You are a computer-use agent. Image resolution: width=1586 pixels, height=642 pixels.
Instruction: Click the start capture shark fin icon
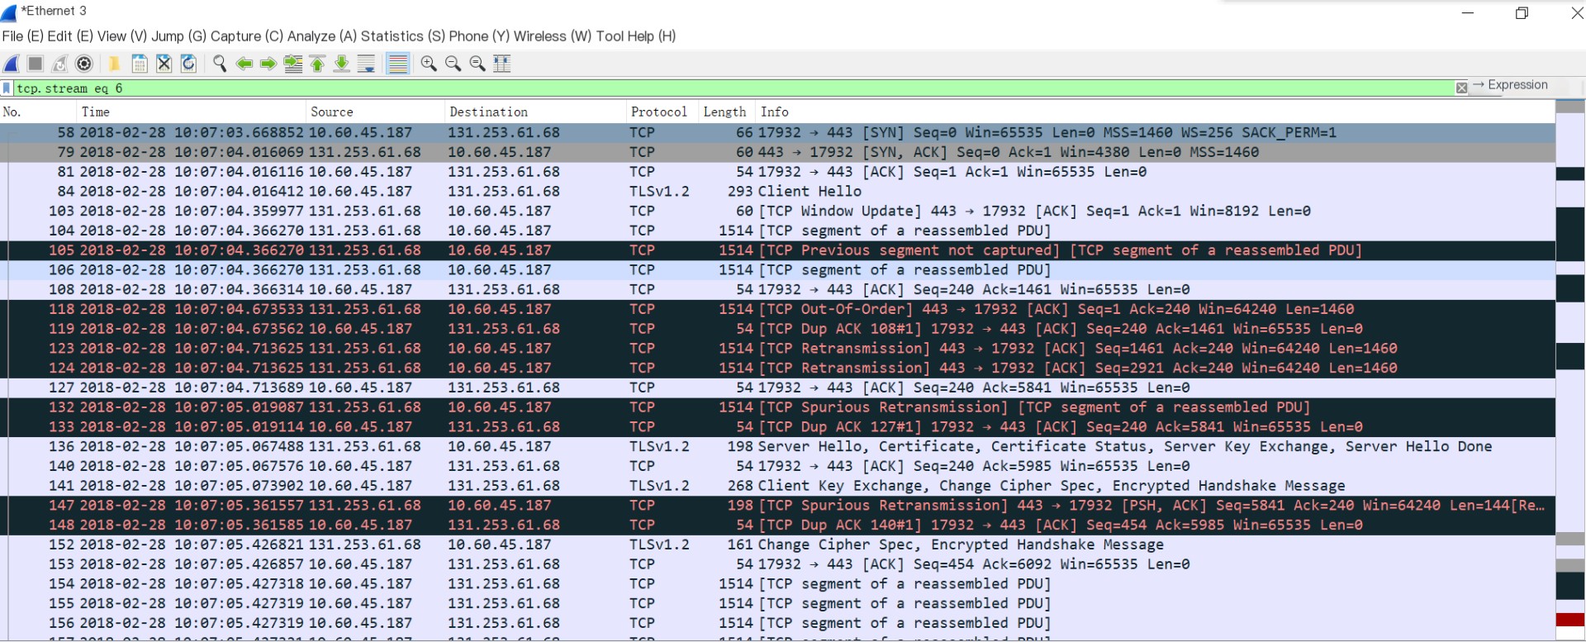tap(12, 64)
